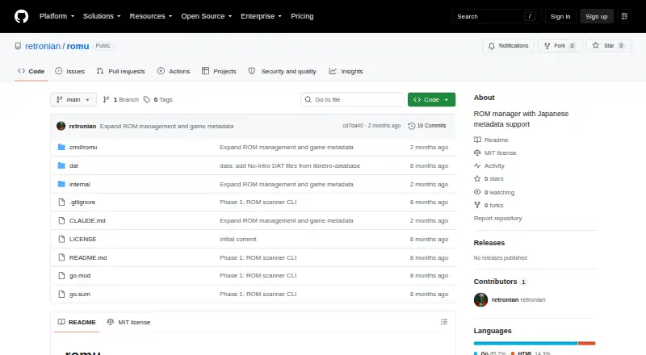Click the header Search box
Screen dimensions: 646x355
(496, 16)
